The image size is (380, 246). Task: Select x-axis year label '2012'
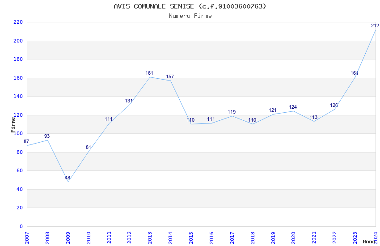click(129, 238)
